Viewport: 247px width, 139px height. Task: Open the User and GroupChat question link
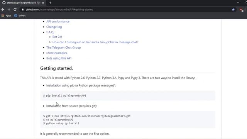pyautogui.click(x=95, y=42)
